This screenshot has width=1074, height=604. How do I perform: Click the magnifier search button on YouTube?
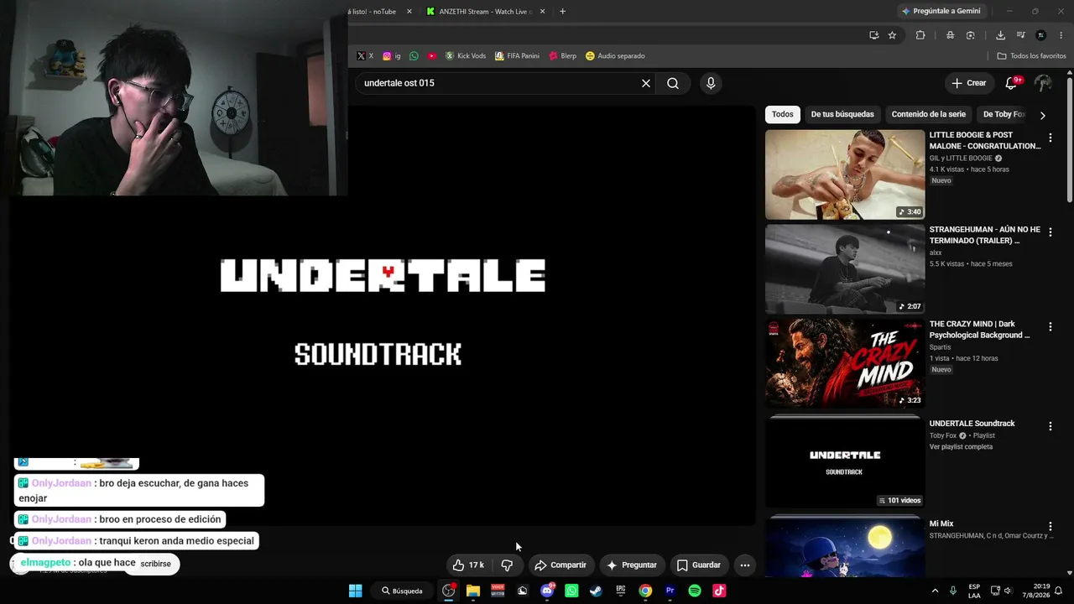point(673,83)
